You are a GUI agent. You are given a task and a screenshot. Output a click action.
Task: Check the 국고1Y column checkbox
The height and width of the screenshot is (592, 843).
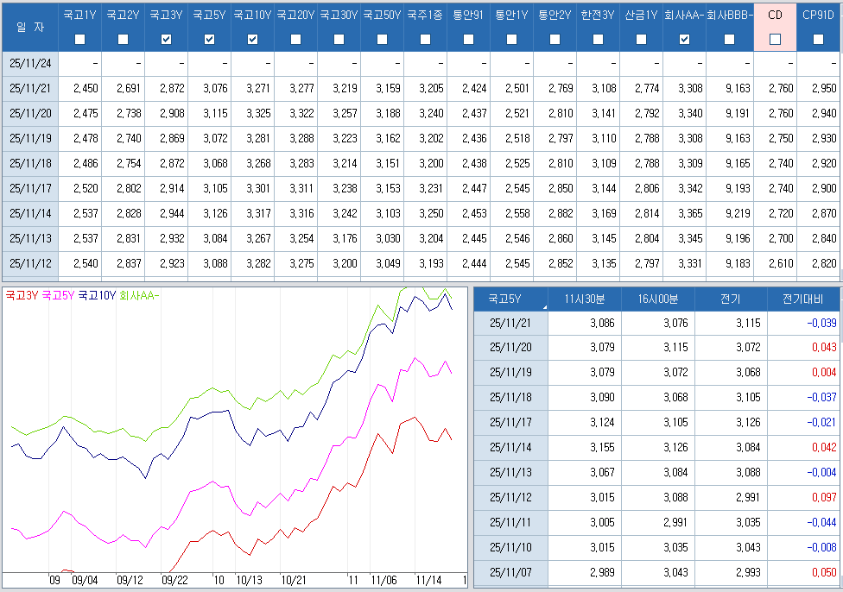click(80, 39)
